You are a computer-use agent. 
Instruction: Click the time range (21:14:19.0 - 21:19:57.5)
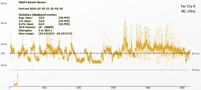point(55,34)
